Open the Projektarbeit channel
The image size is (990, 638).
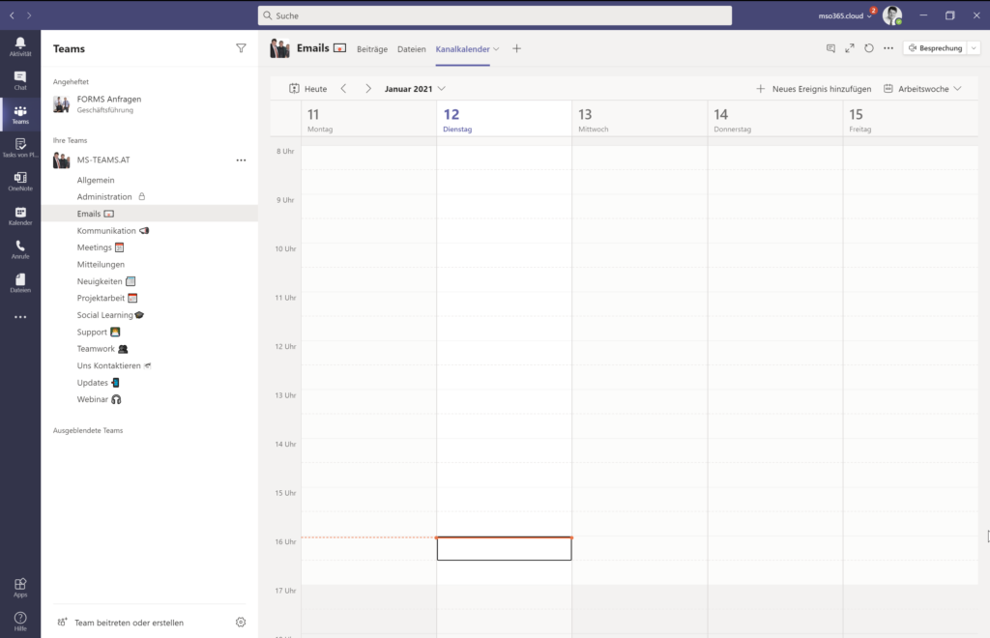point(149,298)
